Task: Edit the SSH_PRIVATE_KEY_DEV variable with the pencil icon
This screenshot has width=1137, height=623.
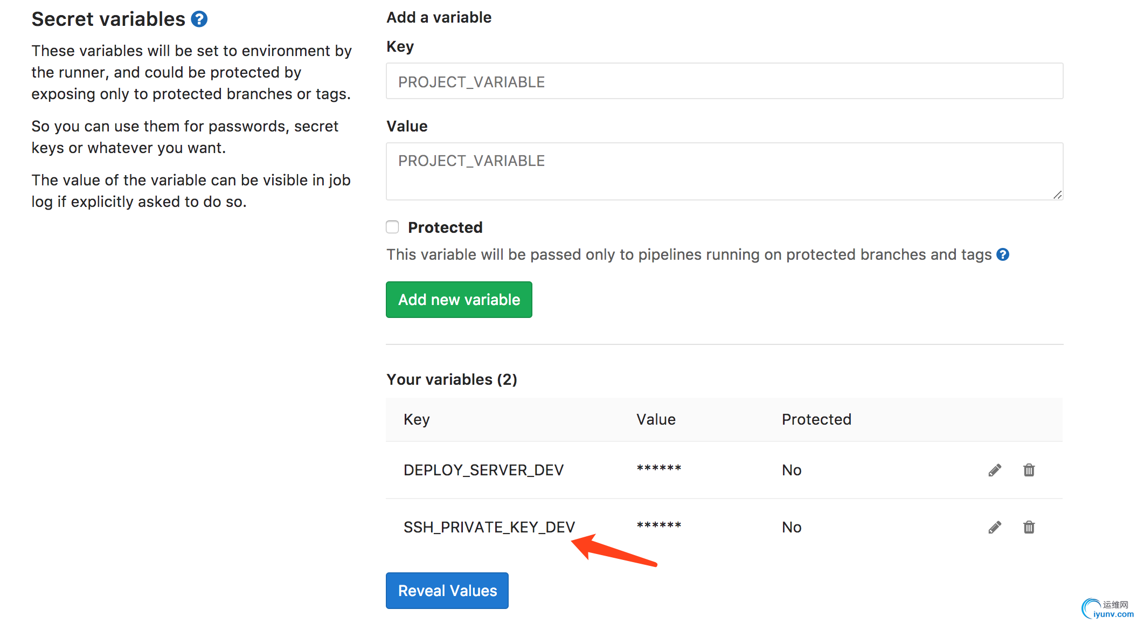Action: [x=995, y=527]
